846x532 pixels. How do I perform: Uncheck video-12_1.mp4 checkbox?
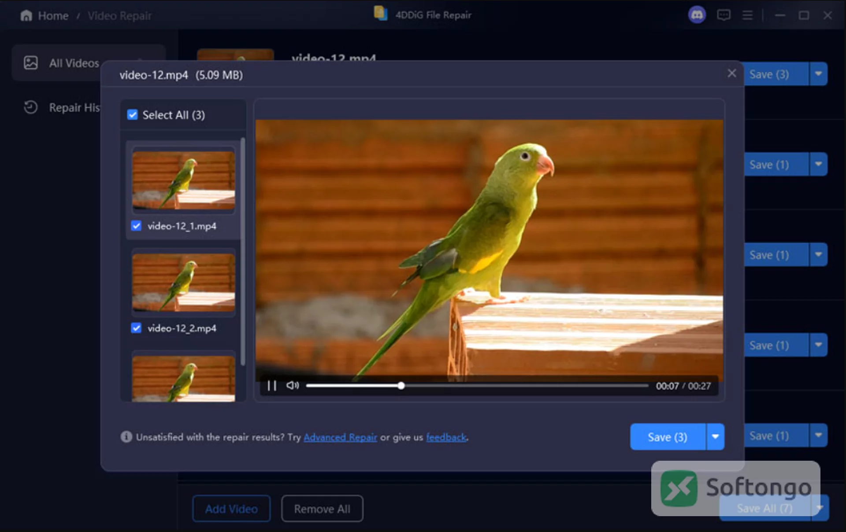(136, 226)
